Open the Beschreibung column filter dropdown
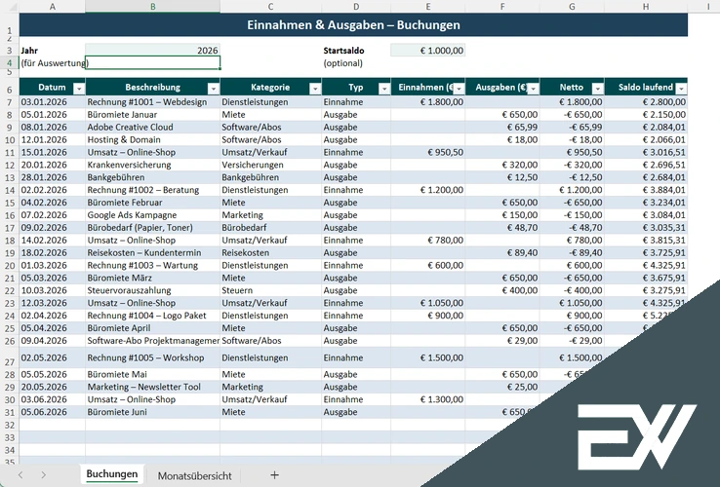This screenshot has width=720, height=487. click(x=213, y=88)
